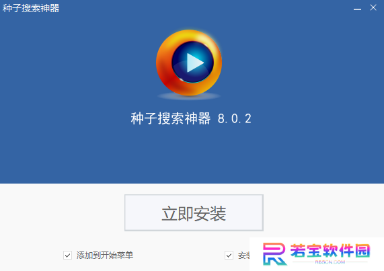This screenshot has width=384, height=271.
Task: Click the 若宝软件园 watermark text
Action: coord(330,251)
